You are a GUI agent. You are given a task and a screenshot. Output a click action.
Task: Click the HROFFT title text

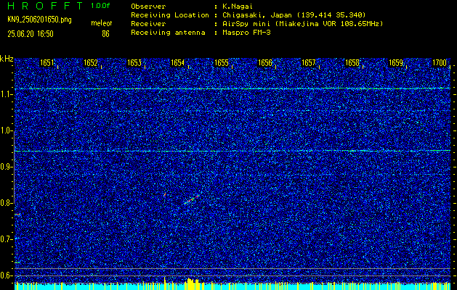46,6
